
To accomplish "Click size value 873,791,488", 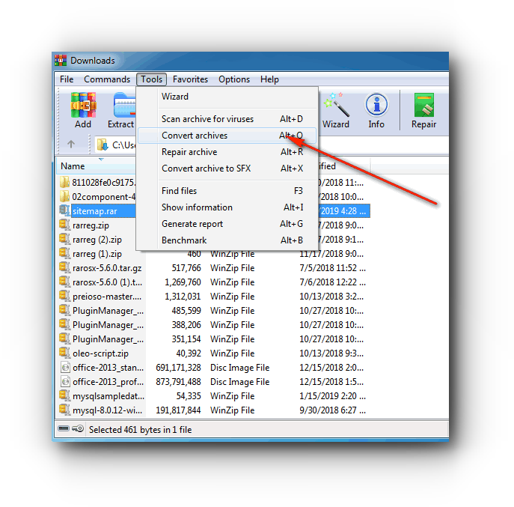I will (x=178, y=382).
